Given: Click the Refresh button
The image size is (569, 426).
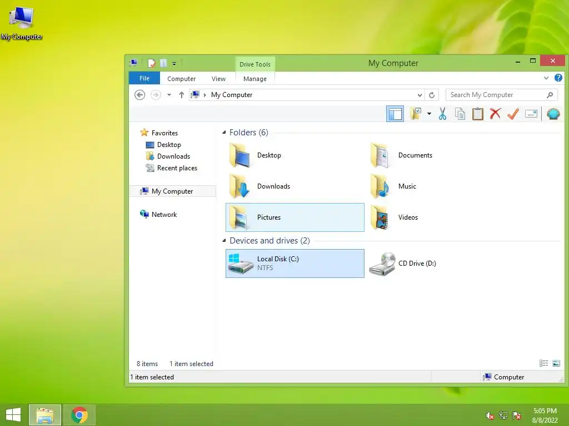Looking at the screenshot, I should (431, 95).
